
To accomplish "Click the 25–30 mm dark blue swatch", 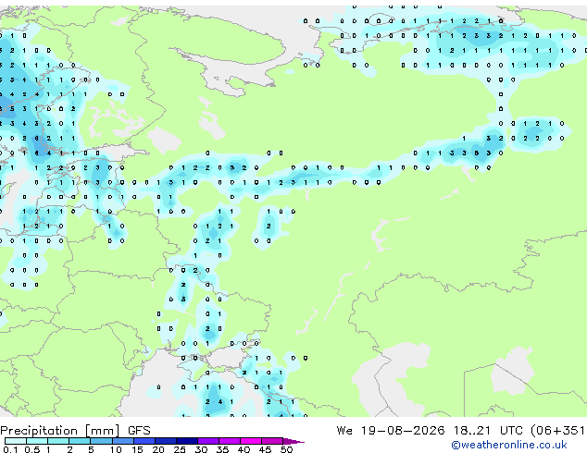I will point(186,441).
